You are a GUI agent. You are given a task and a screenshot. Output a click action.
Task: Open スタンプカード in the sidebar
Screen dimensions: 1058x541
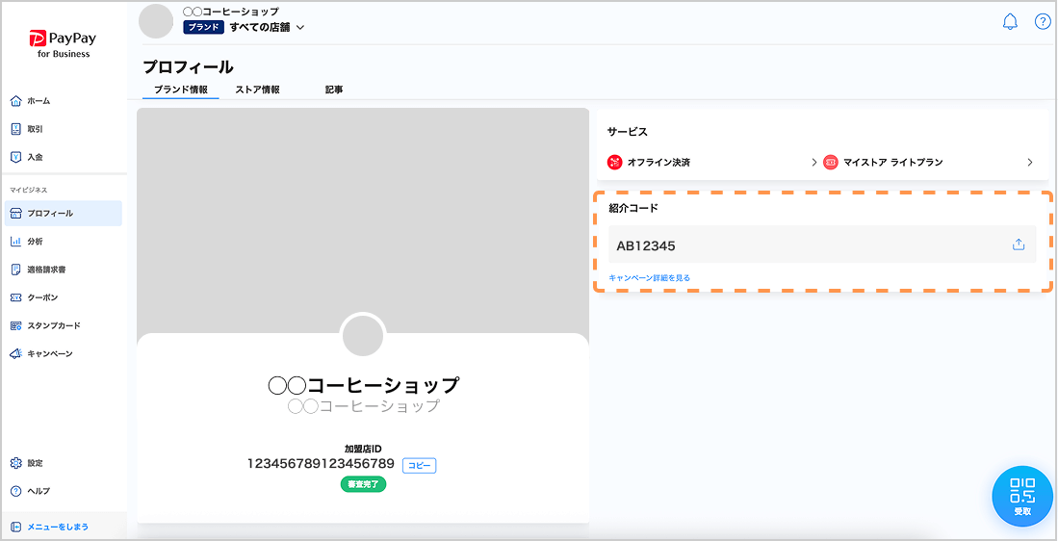[53, 325]
